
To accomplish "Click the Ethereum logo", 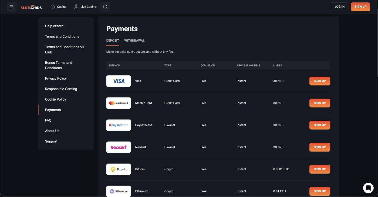I will coord(119,191).
